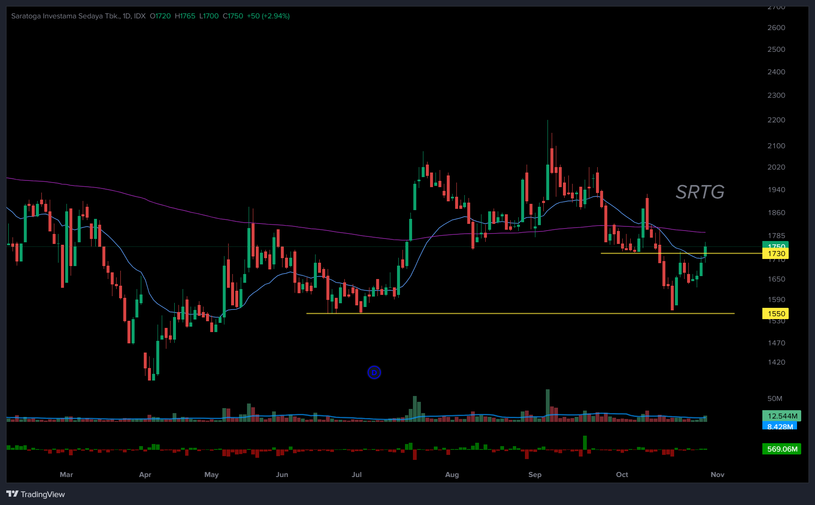Click the TradingView logo icon
This screenshot has width=815, height=505.
[12, 494]
